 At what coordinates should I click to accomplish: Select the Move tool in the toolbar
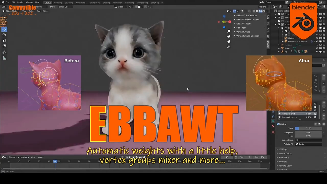4,29
